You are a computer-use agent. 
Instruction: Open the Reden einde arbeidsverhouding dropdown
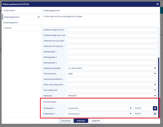tap(155, 85)
